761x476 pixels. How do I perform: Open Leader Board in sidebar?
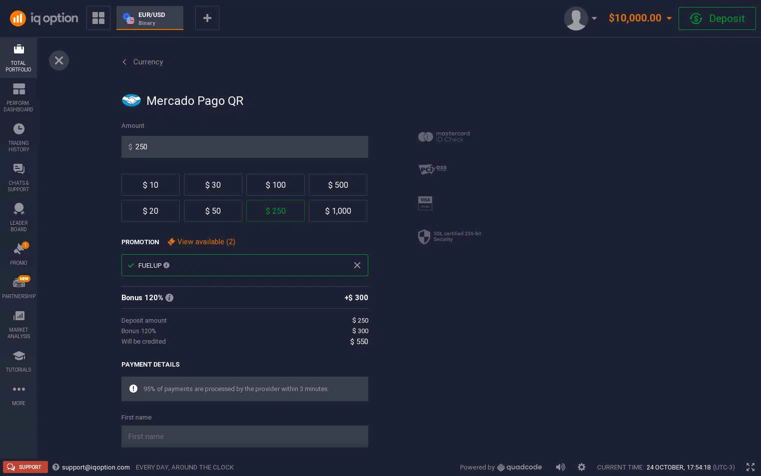click(x=18, y=218)
